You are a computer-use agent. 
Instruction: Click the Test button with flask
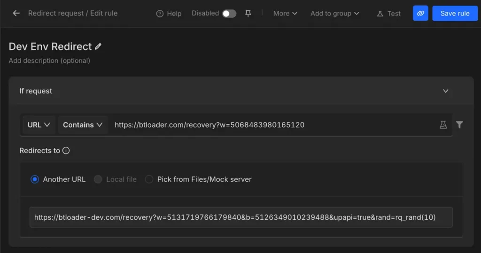coord(388,14)
